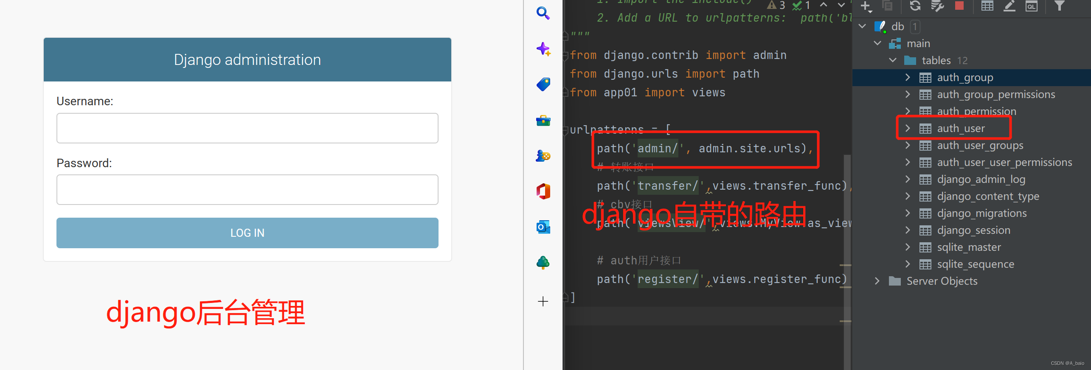
Task: Click 'from app01 import views' line
Action: coord(647,92)
